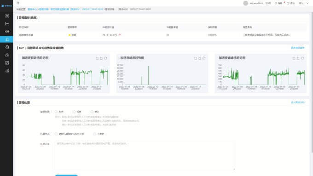This screenshot has height=176, width=313.
Task: Click the truncated troubleshooting reference text
Action: tap(267, 35)
